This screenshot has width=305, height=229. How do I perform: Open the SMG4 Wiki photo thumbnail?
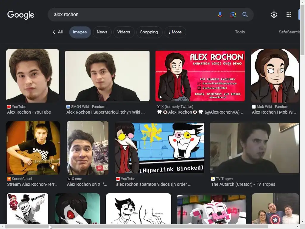(x=107, y=76)
